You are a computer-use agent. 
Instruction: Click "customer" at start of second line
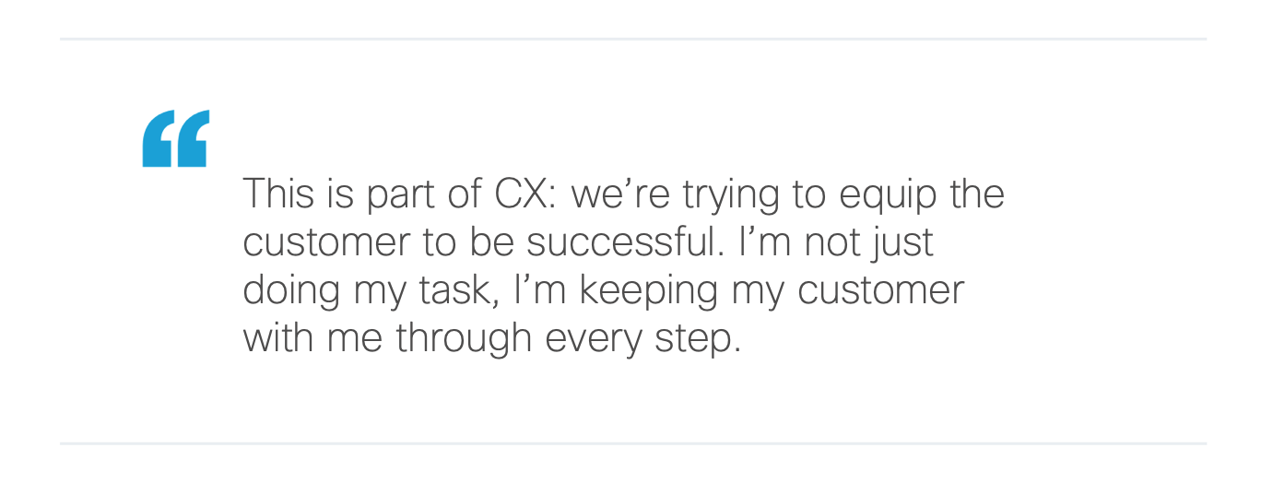click(326, 242)
